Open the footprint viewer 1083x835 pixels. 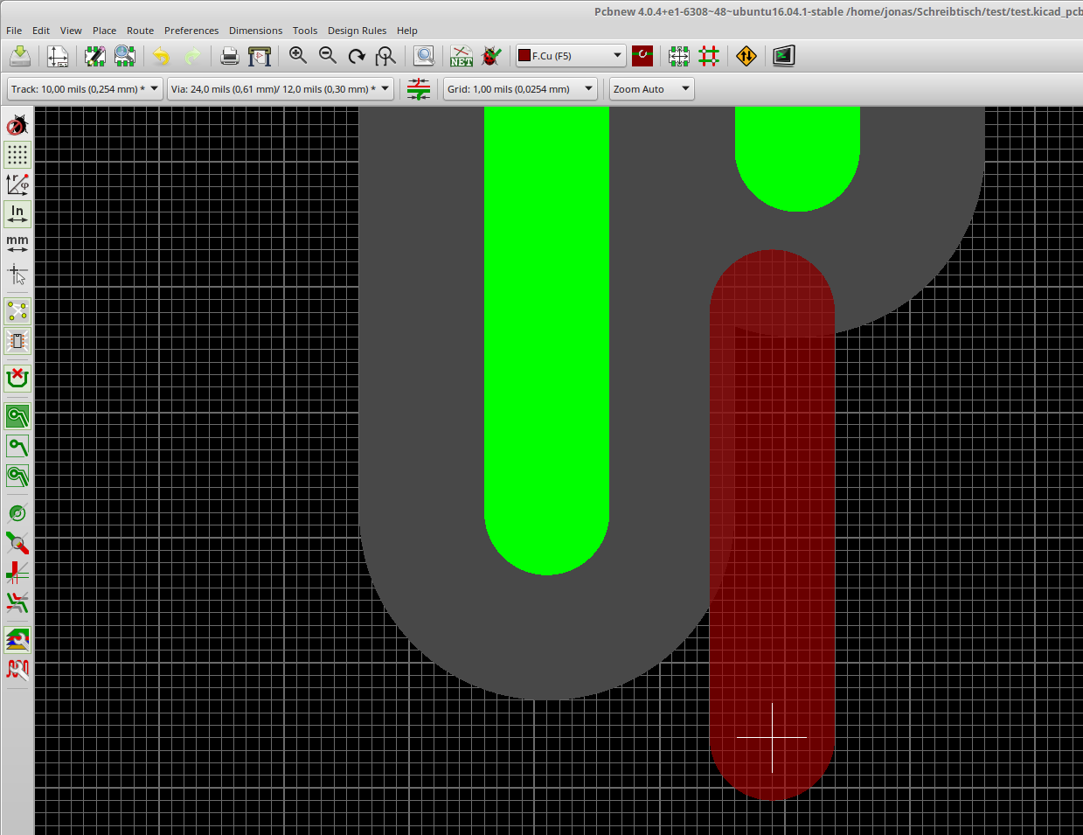click(x=125, y=56)
